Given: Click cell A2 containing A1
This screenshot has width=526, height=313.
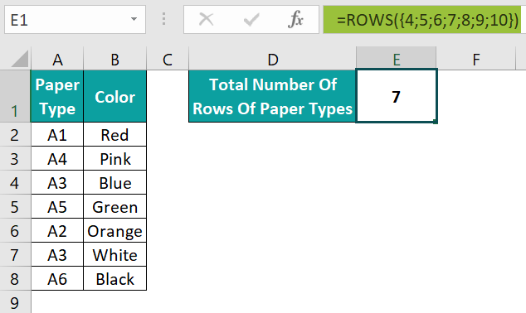Looking at the screenshot, I should pos(57,134).
